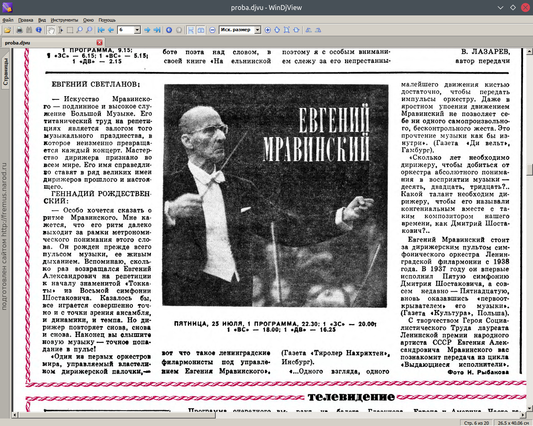Open the zoom dropdown 'Исх. размер'
This screenshot has height=426, width=533.
(x=257, y=30)
